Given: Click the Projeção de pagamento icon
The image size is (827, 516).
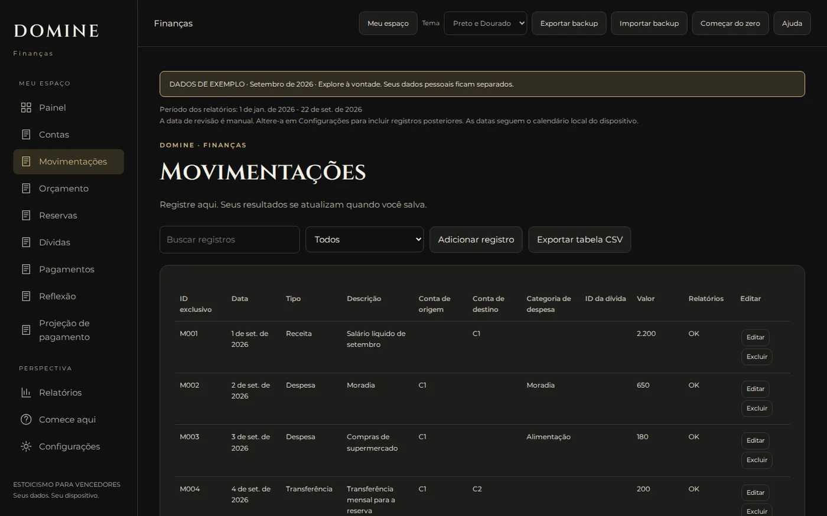Looking at the screenshot, I should (26, 330).
